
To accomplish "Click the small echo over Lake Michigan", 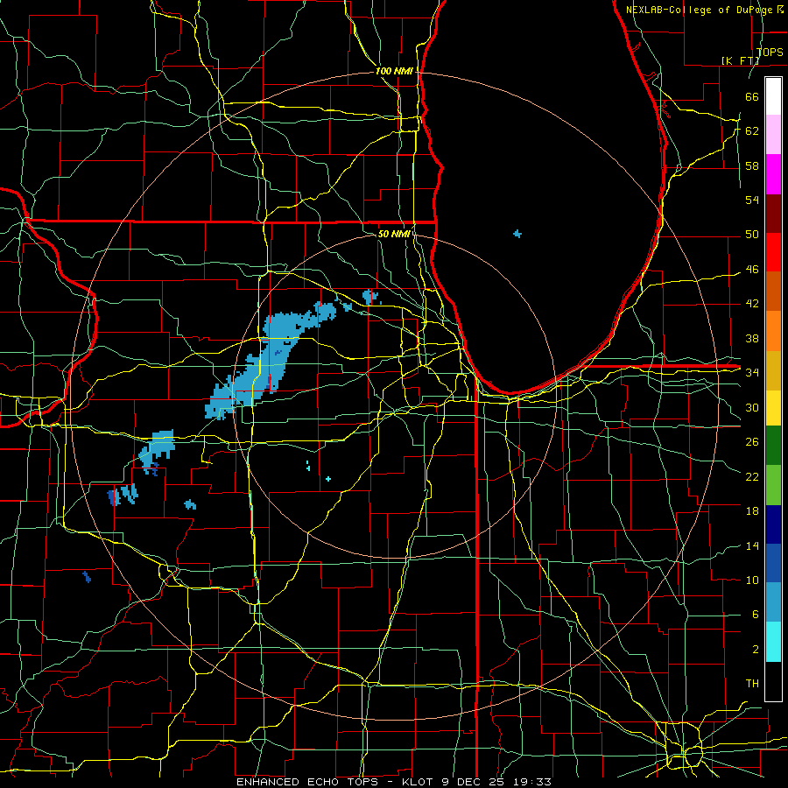I will click(517, 234).
